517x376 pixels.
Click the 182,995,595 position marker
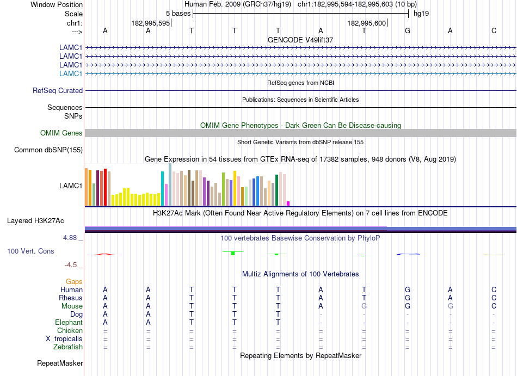click(x=151, y=23)
